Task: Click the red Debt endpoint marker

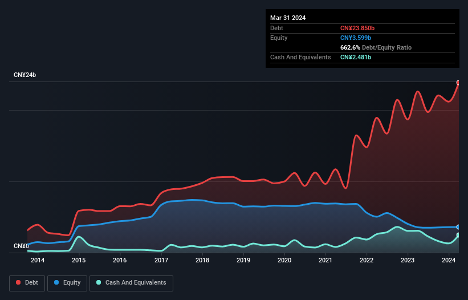Action: click(458, 83)
